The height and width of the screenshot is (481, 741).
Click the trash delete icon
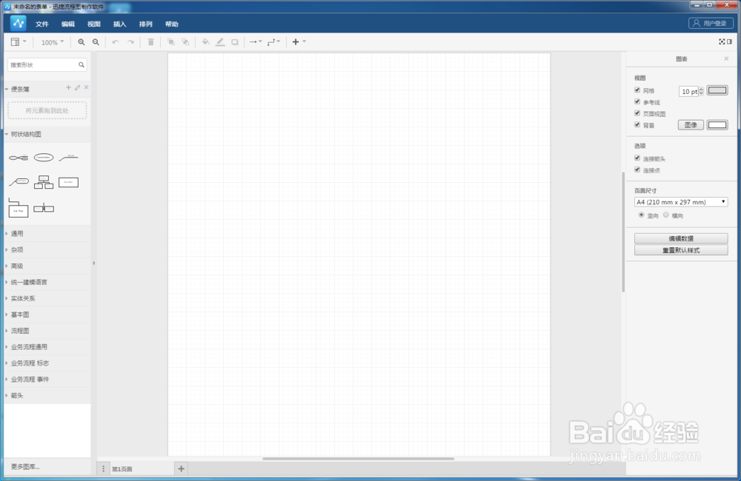(x=150, y=42)
